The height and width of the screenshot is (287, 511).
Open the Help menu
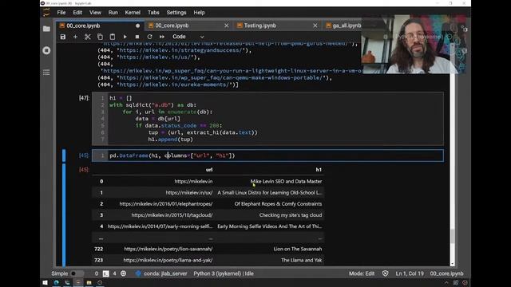(199, 13)
